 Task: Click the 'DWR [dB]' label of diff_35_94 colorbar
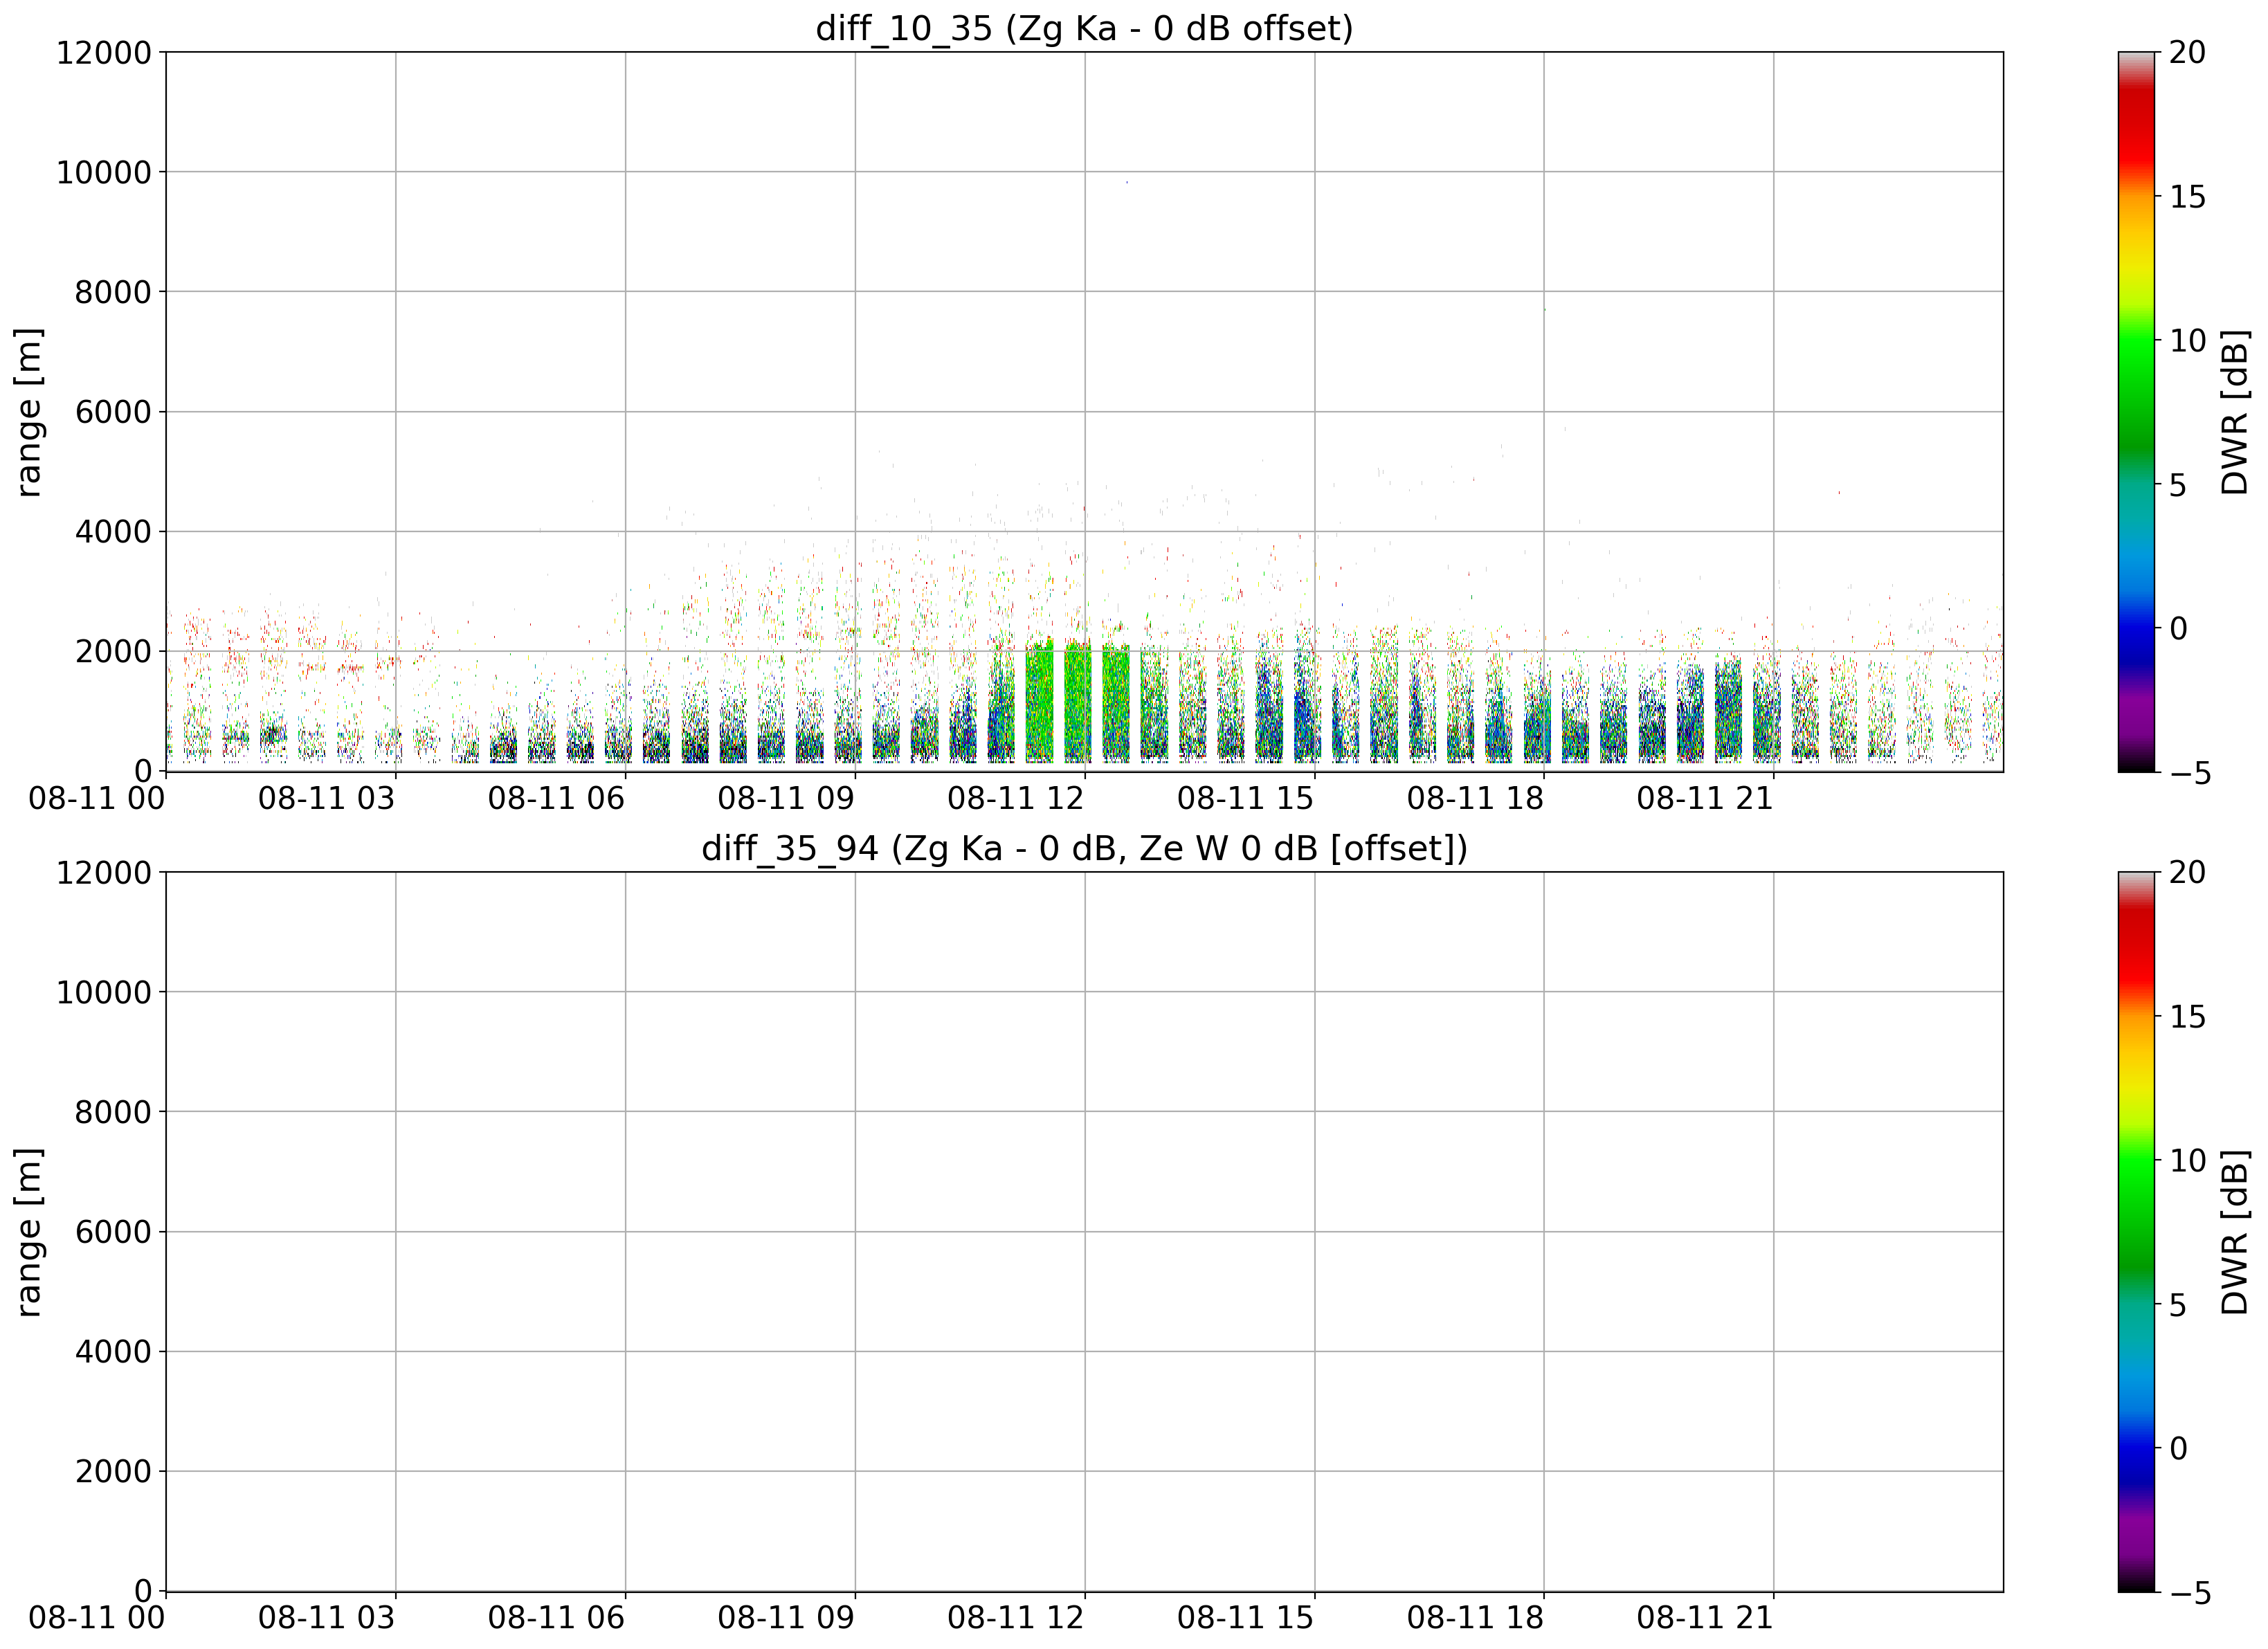[x=2235, y=1232]
